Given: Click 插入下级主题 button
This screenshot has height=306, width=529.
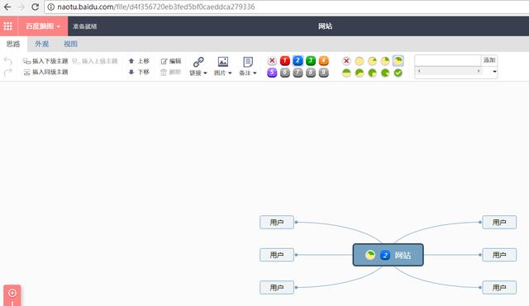Looking at the screenshot, I should tap(45, 61).
